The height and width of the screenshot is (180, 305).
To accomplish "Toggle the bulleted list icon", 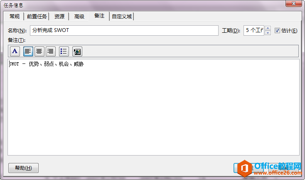I will click(64, 51).
